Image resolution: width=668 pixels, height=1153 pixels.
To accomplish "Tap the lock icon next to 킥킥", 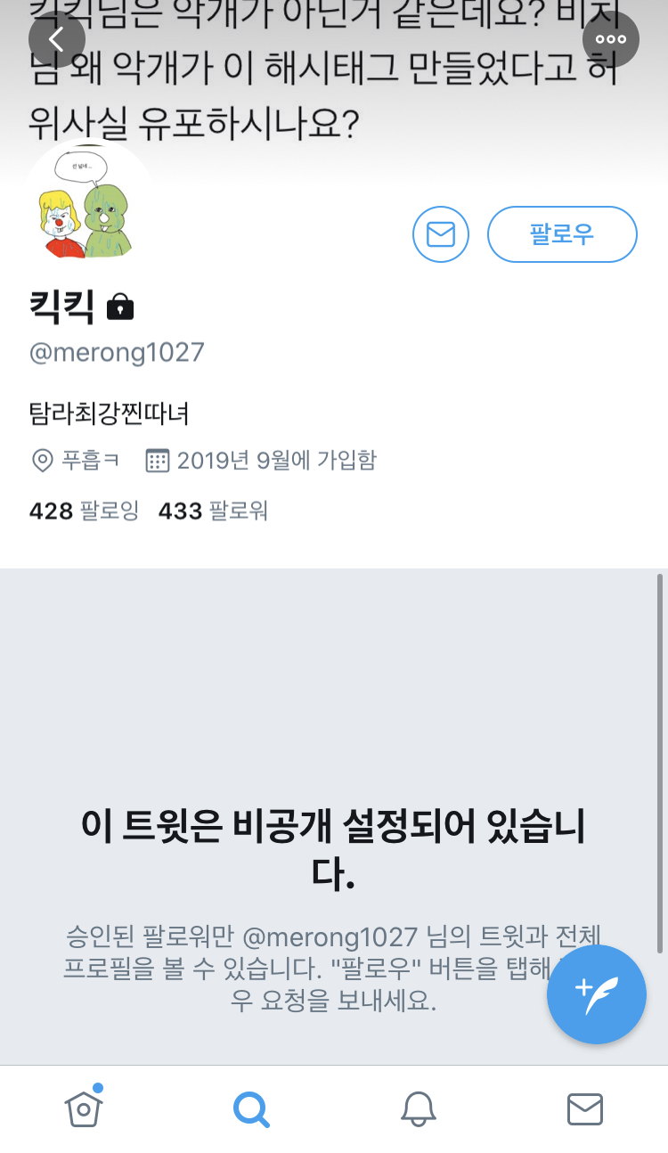I will pyautogui.click(x=120, y=307).
